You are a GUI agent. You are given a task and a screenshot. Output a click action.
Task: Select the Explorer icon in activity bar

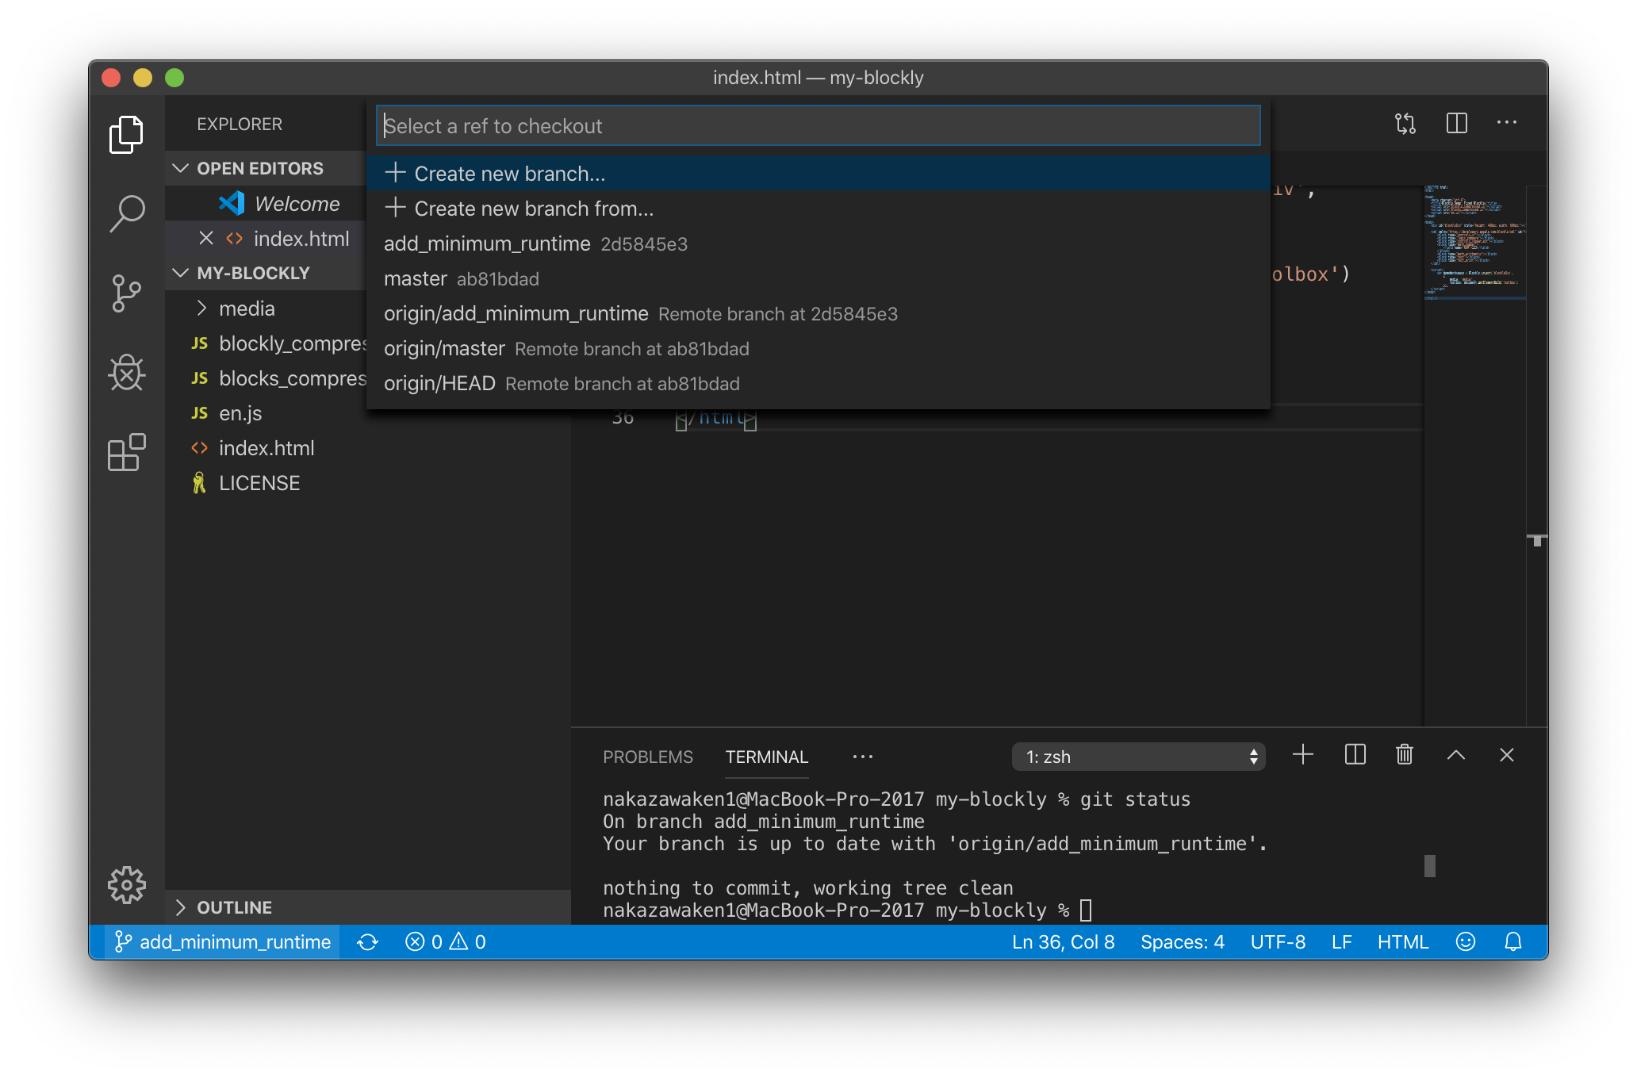click(x=127, y=134)
